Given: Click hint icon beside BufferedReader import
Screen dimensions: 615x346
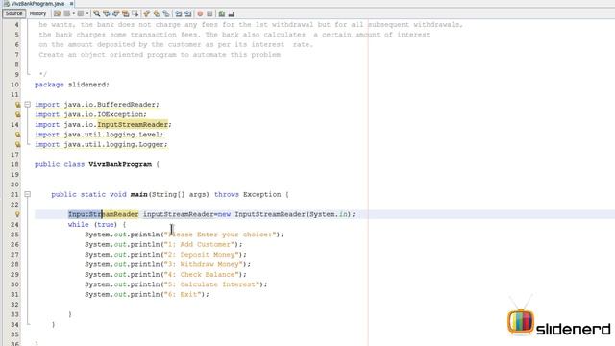Looking at the screenshot, I should tap(17, 105).
